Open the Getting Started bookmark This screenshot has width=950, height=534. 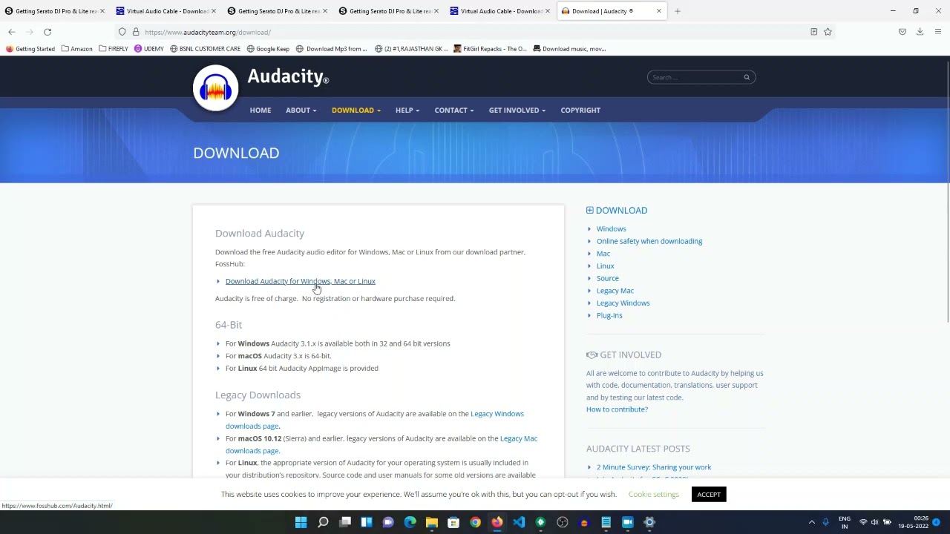[x=30, y=49]
